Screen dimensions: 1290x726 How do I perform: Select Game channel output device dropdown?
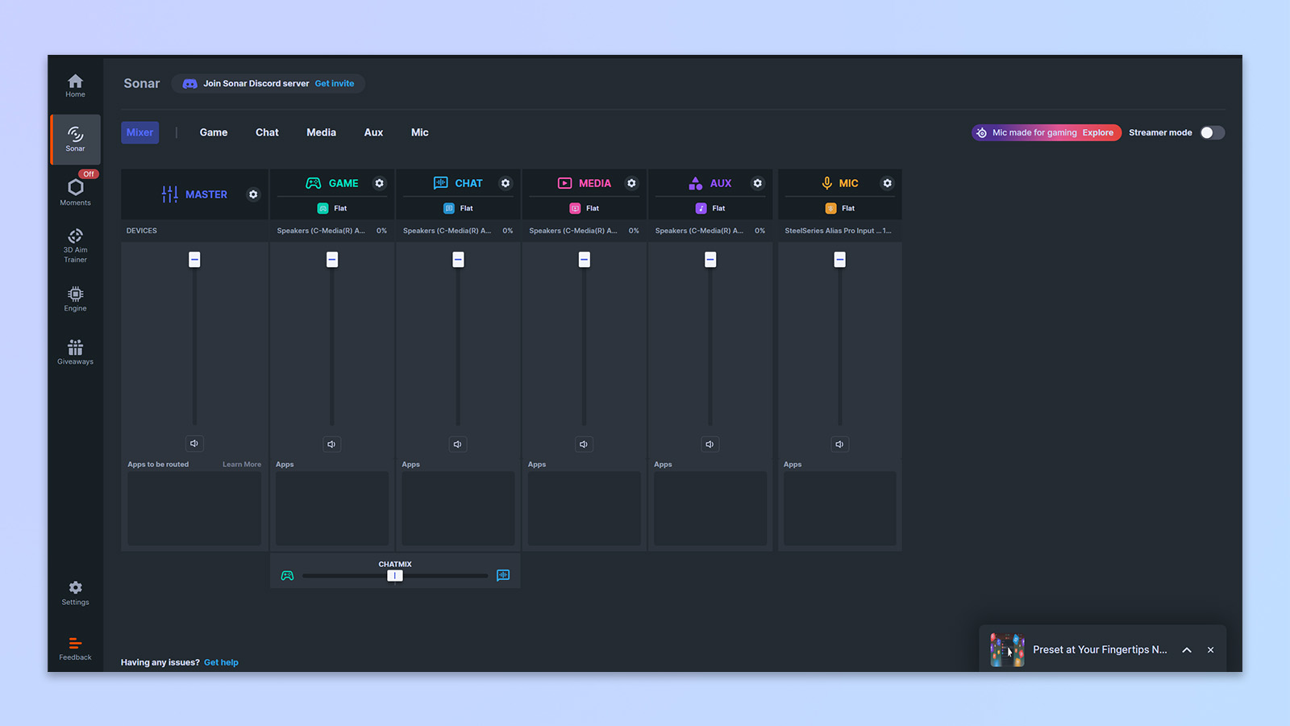(x=331, y=231)
